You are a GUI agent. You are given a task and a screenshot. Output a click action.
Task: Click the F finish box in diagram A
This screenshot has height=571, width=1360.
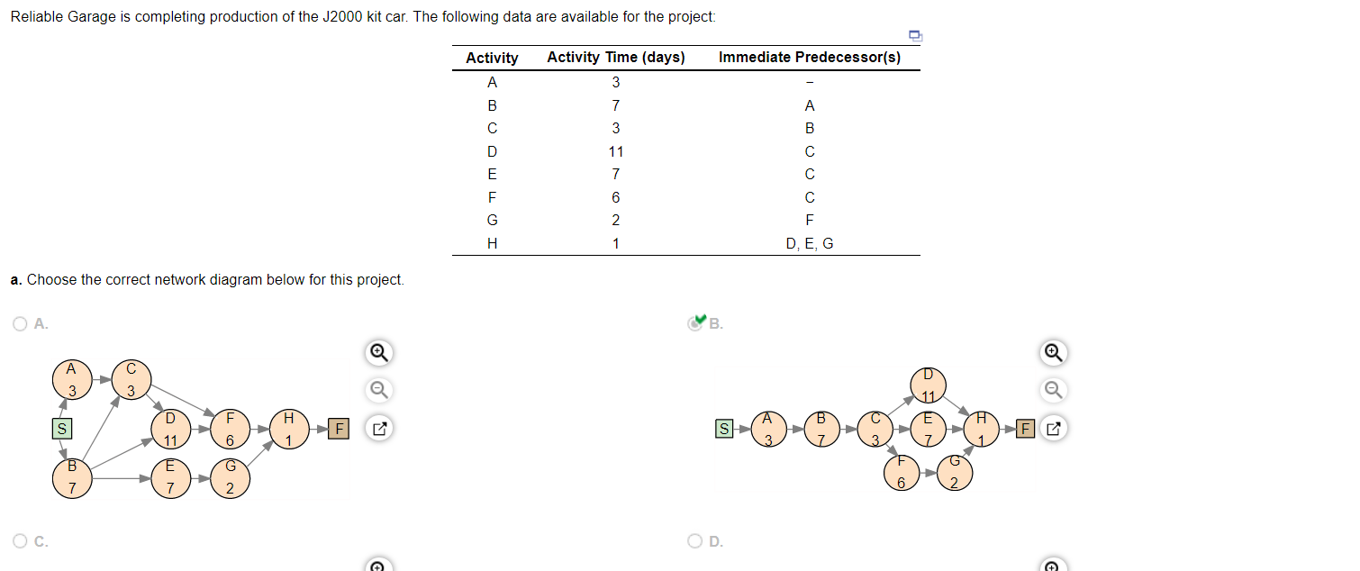point(339,429)
